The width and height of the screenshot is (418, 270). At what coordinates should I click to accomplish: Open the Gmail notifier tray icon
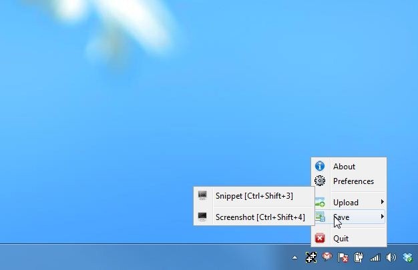pyautogui.click(x=327, y=257)
